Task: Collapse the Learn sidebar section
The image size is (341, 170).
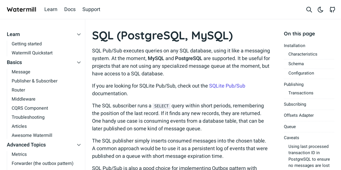Action: tap(79, 34)
